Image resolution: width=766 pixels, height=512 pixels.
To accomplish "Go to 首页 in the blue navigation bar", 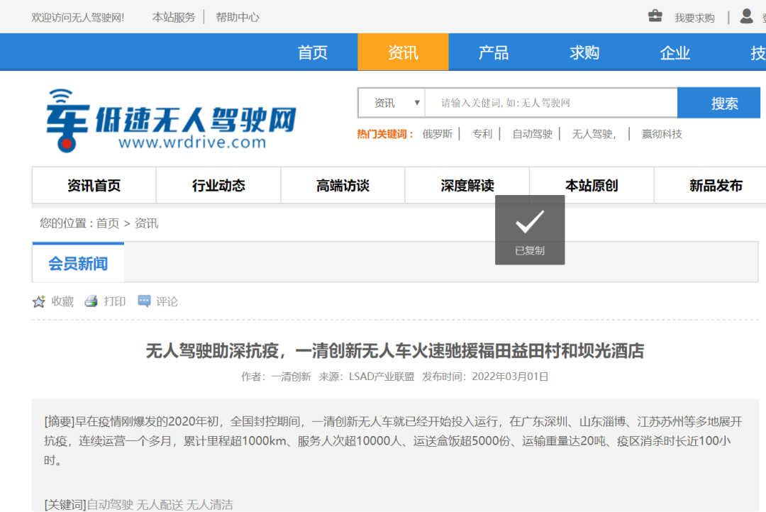I will pyautogui.click(x=312, y=52).
